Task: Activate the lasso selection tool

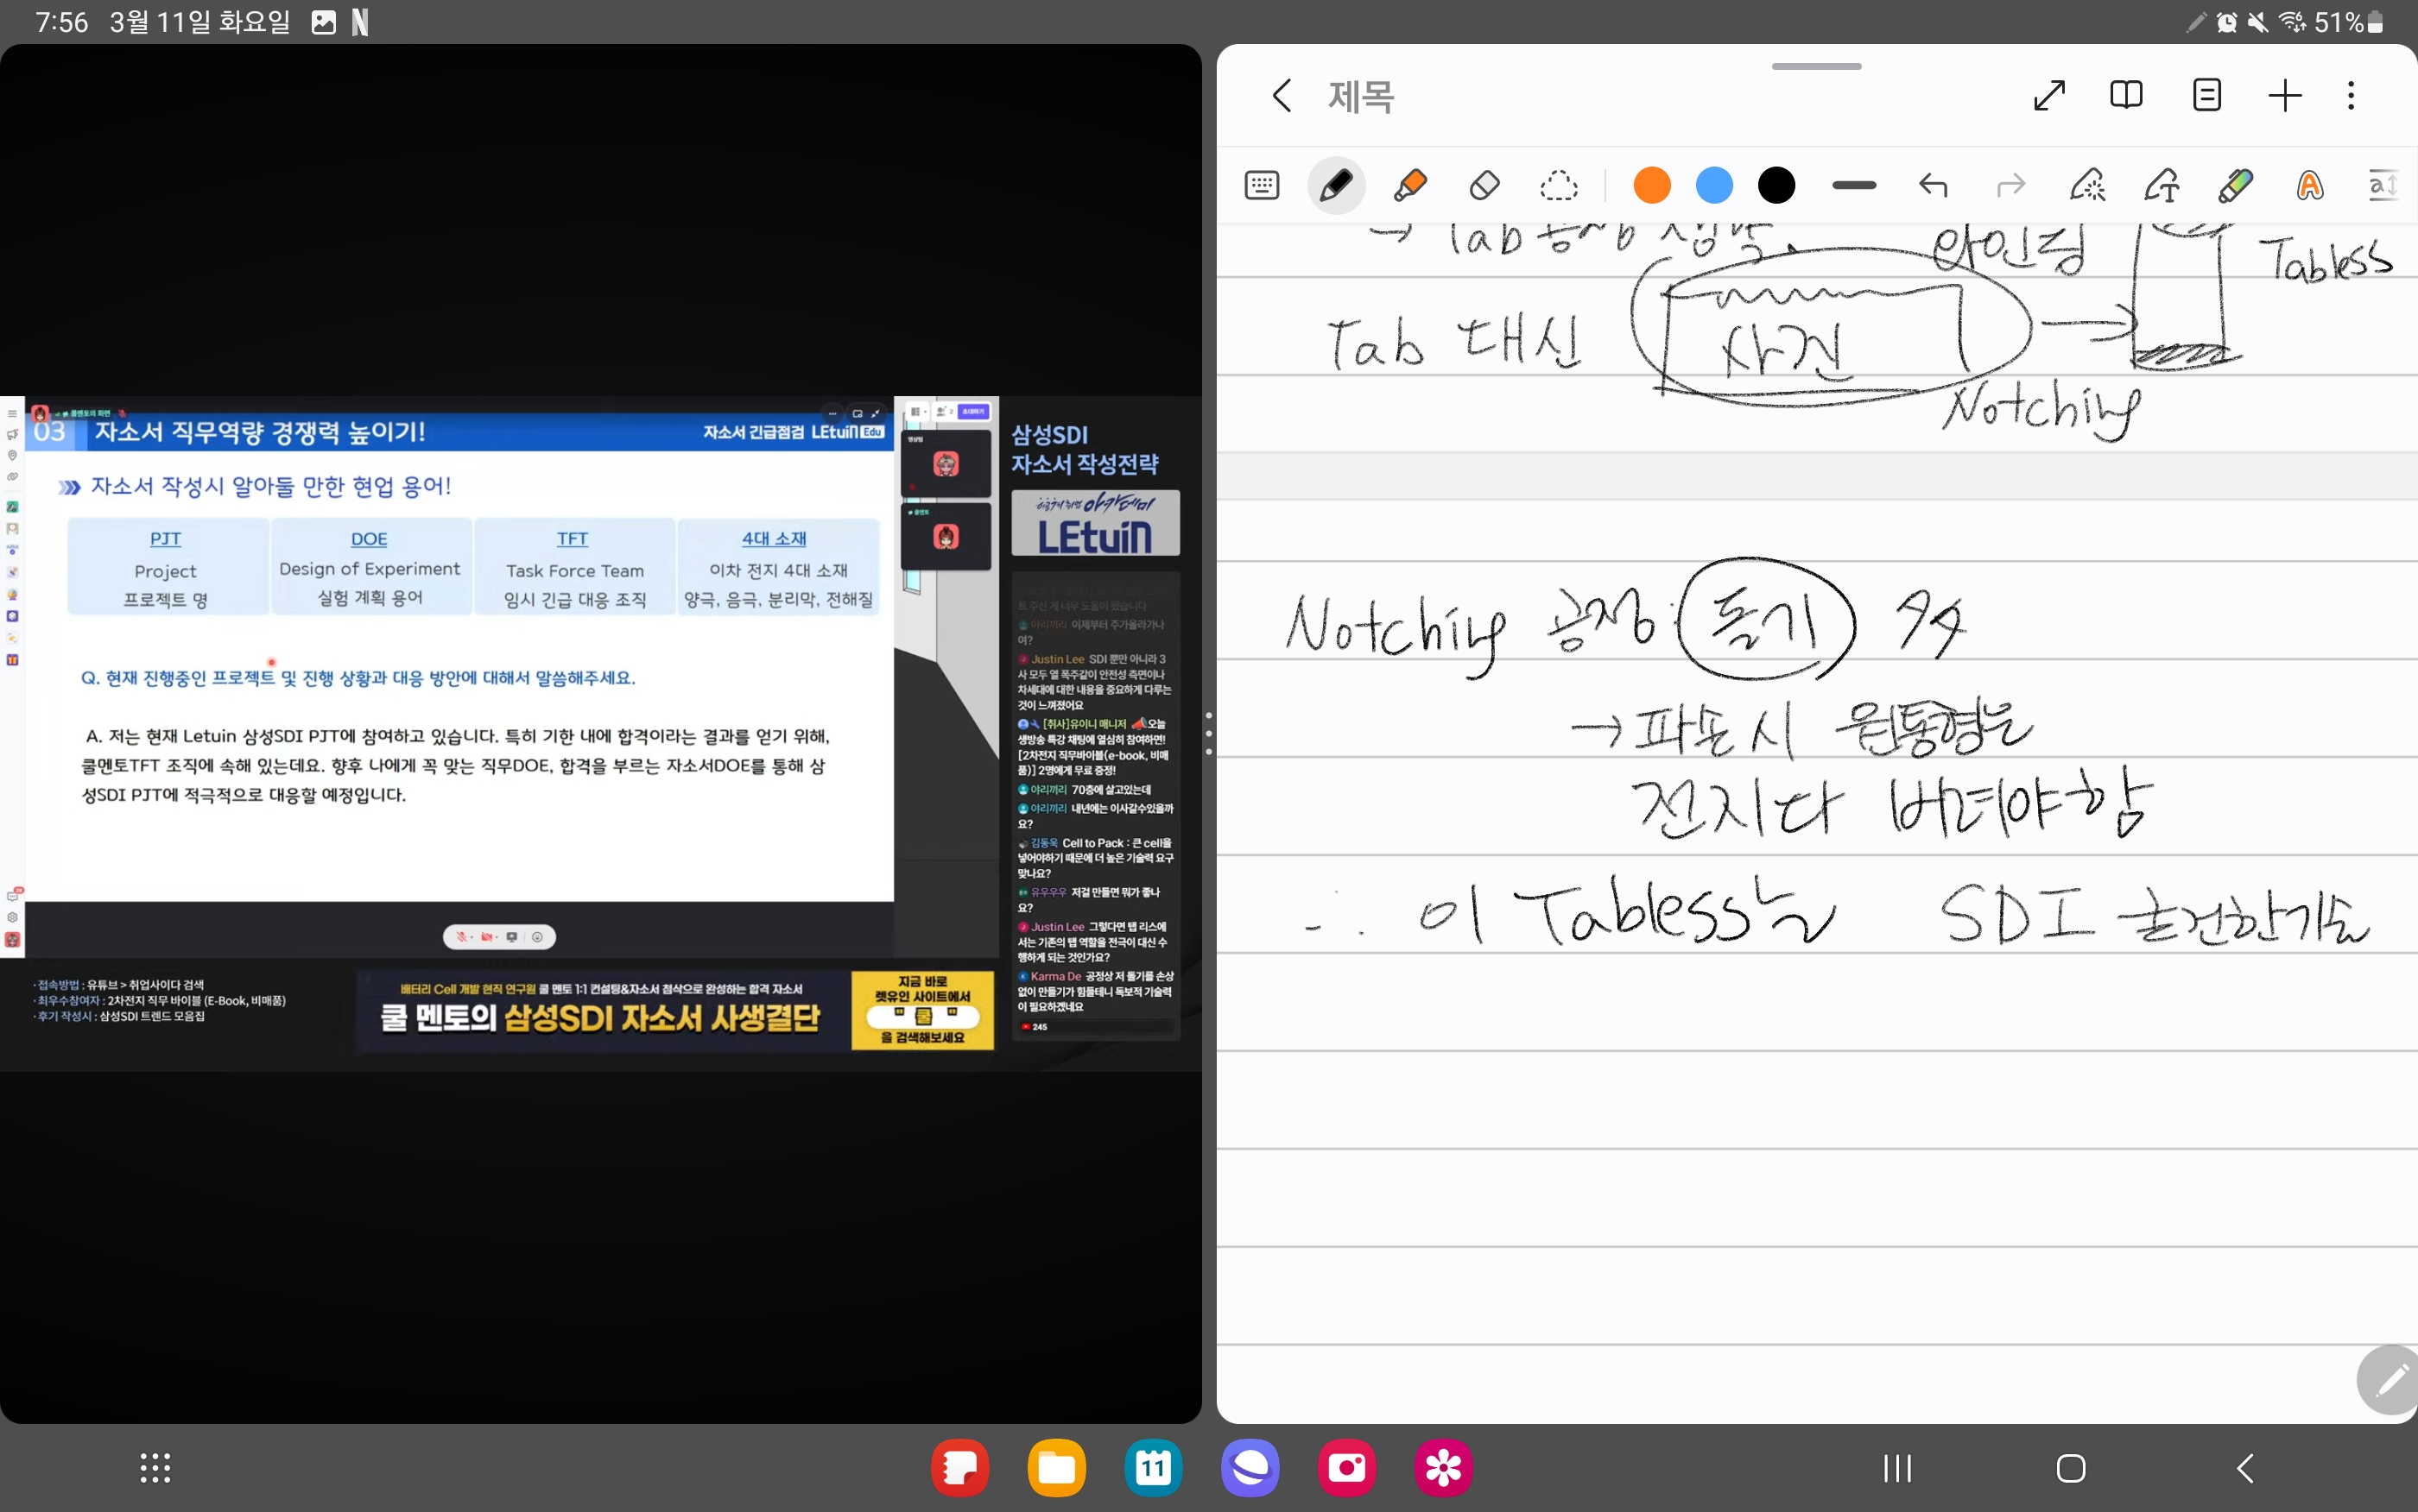Action: point(1559,186)
